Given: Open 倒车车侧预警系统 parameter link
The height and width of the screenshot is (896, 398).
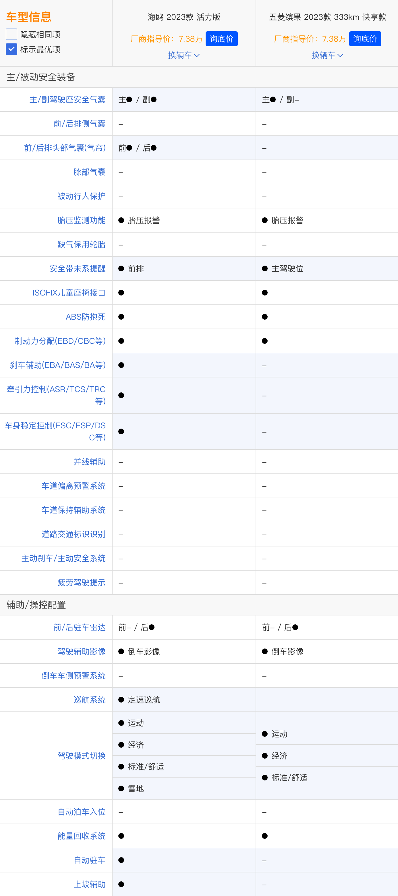Looking at the screenshot, I should point(74,676).
